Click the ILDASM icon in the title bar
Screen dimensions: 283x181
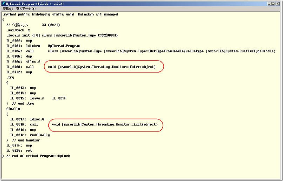pos(3,4)
